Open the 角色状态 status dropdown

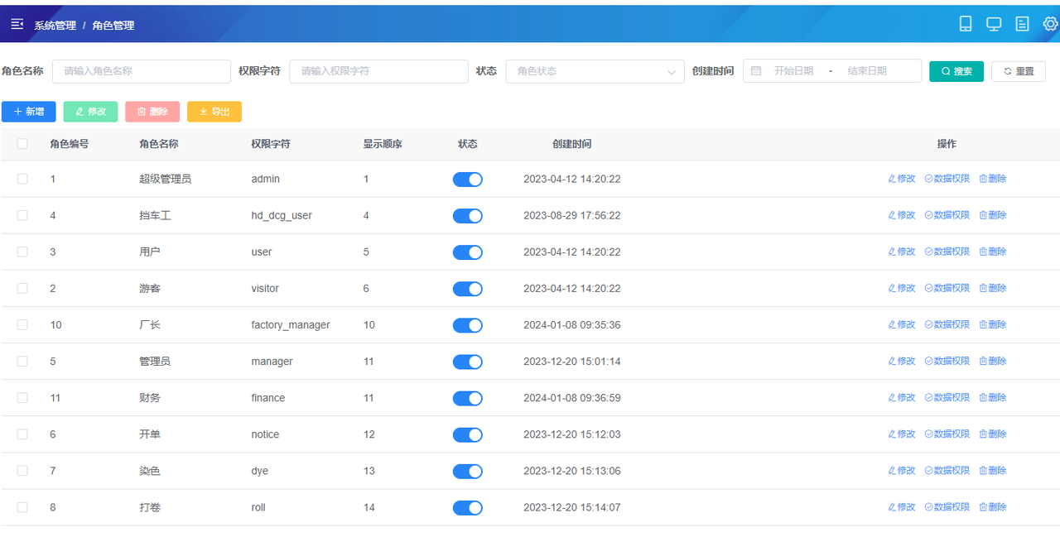pos(595,71)
